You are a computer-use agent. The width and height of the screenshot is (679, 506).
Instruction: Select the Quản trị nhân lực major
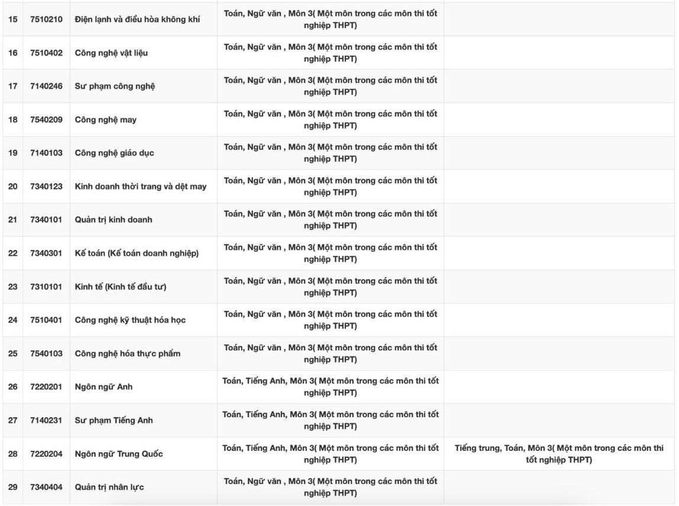(x=109, y=487)
